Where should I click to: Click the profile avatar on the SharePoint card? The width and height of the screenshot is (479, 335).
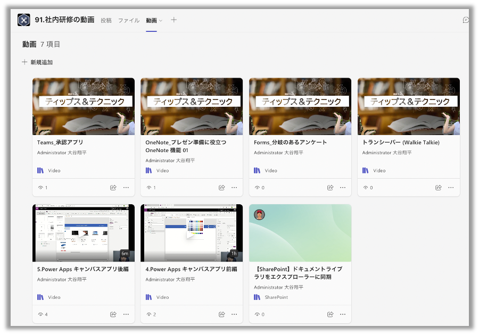[x=259, y=215]
